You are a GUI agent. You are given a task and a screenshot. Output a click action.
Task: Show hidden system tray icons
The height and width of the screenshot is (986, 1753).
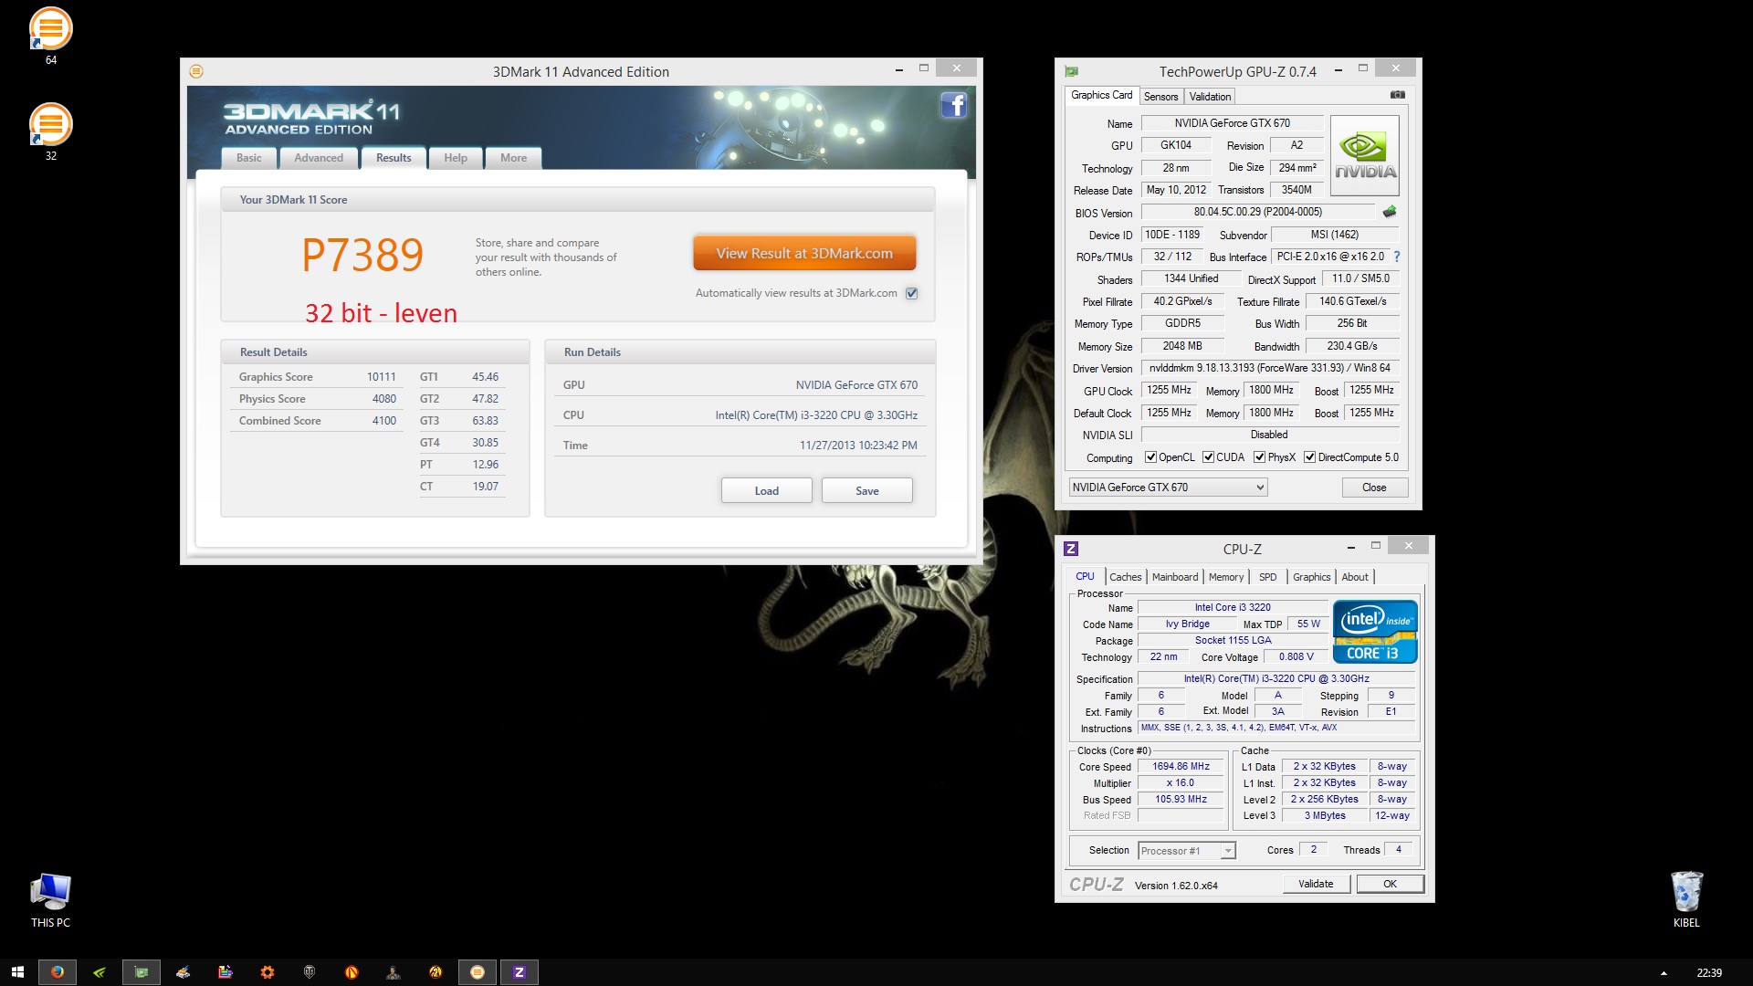[1663, 973]
